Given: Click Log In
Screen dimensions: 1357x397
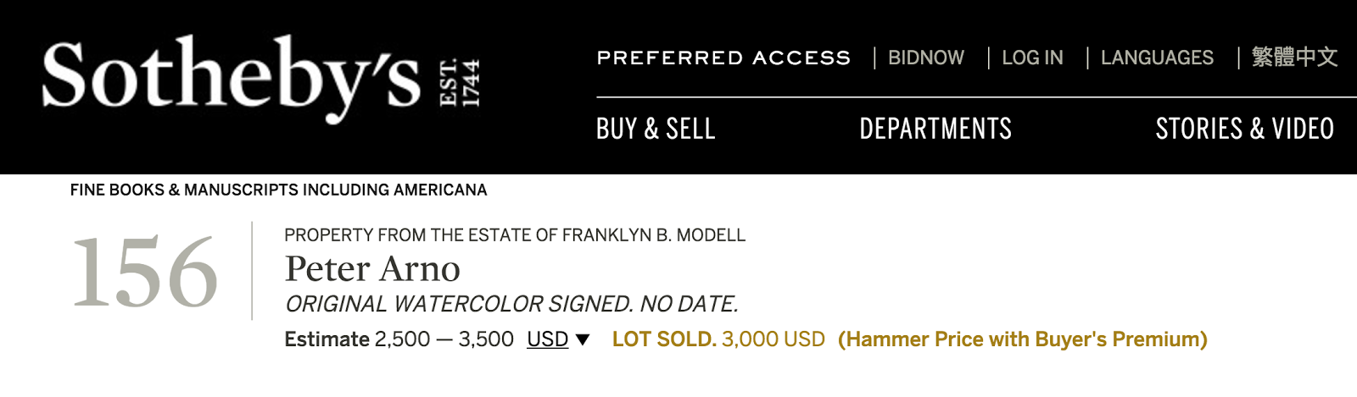Looking at the screenshot, I should [1032, 58].
